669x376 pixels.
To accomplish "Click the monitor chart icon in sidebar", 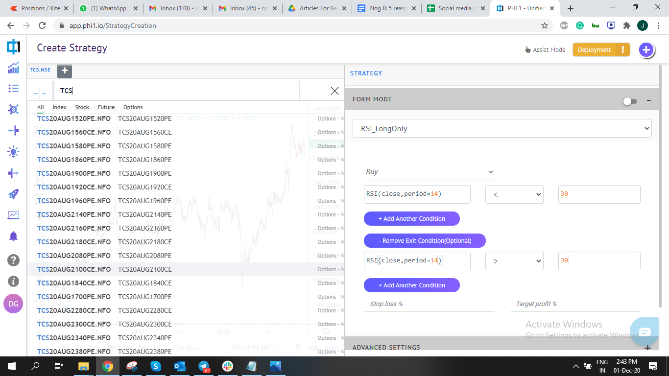I will tap(13, 215).
